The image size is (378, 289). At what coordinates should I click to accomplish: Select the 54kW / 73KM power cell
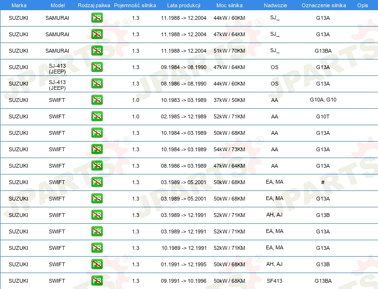(229, 149)
